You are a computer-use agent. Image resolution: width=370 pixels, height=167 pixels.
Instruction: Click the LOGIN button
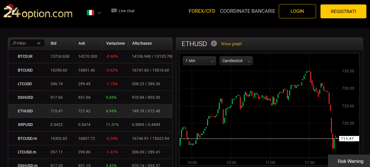click(297, 11)
